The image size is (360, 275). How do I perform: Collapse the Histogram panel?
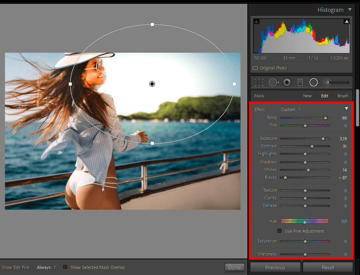tap(350, 10)
